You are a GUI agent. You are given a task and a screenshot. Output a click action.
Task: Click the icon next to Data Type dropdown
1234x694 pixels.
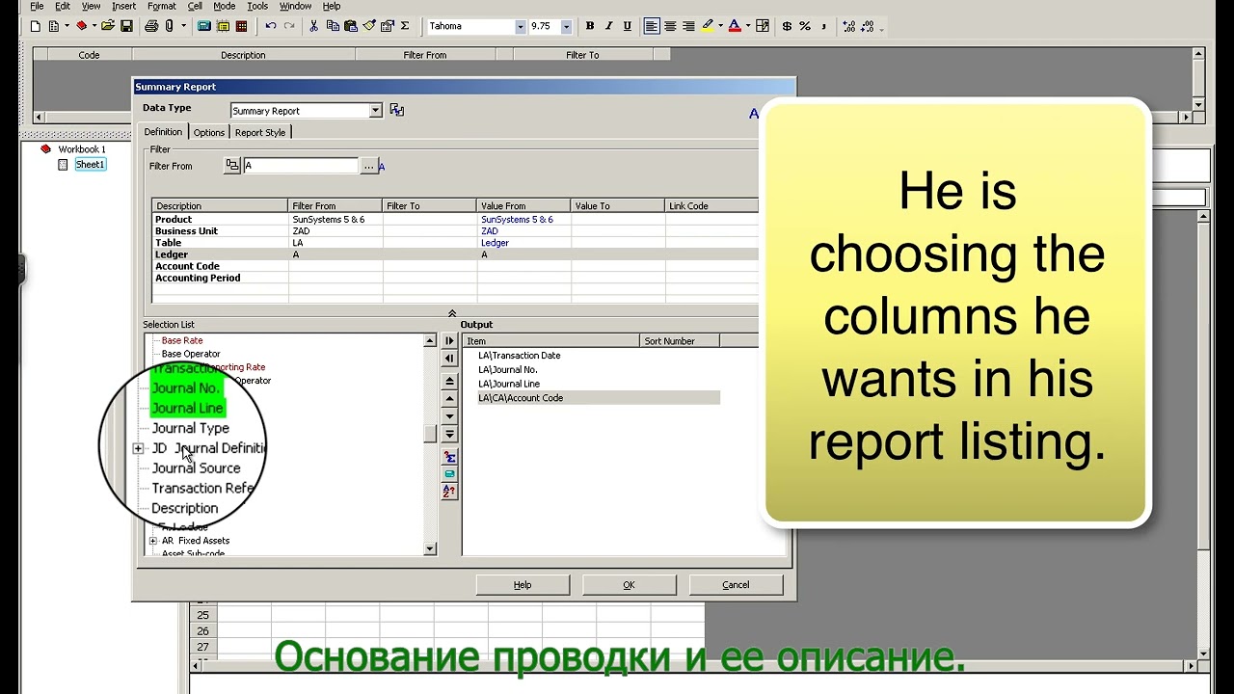click(x=396, y=110)
